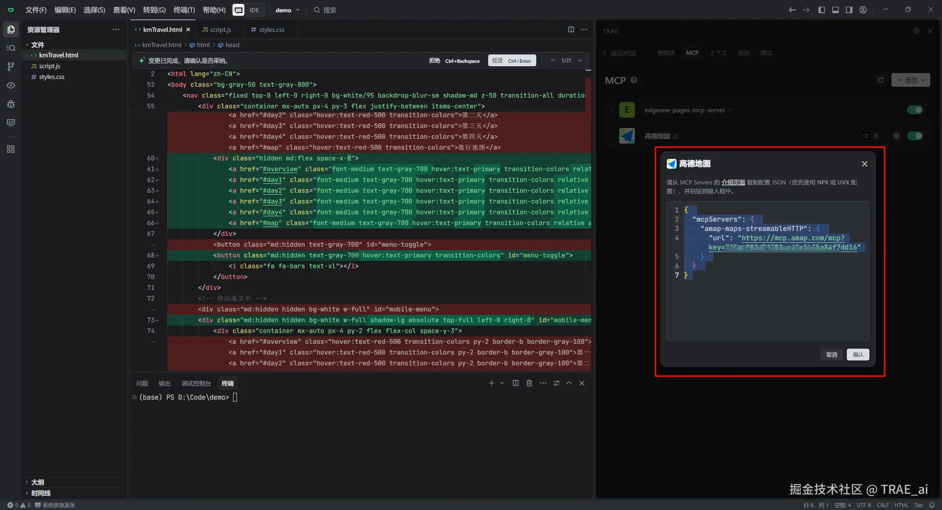Image resolution: width=942 pixels, height=510 pixels.
Task: Confirm the MCP config with 确认
Action: 858,355
